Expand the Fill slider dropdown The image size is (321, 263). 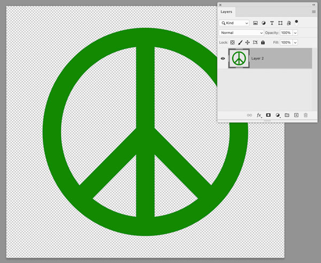click(295, 42)
